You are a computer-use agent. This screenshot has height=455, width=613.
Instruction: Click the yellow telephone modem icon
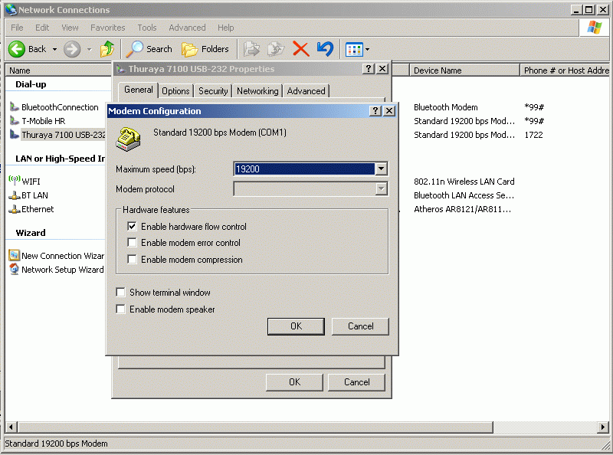[128, 139]
